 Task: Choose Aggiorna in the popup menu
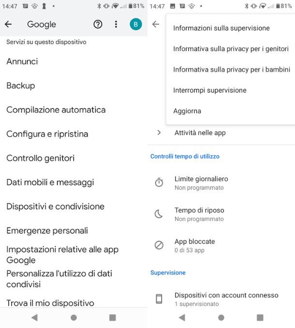pyautogui.click(x=187, y=111)
